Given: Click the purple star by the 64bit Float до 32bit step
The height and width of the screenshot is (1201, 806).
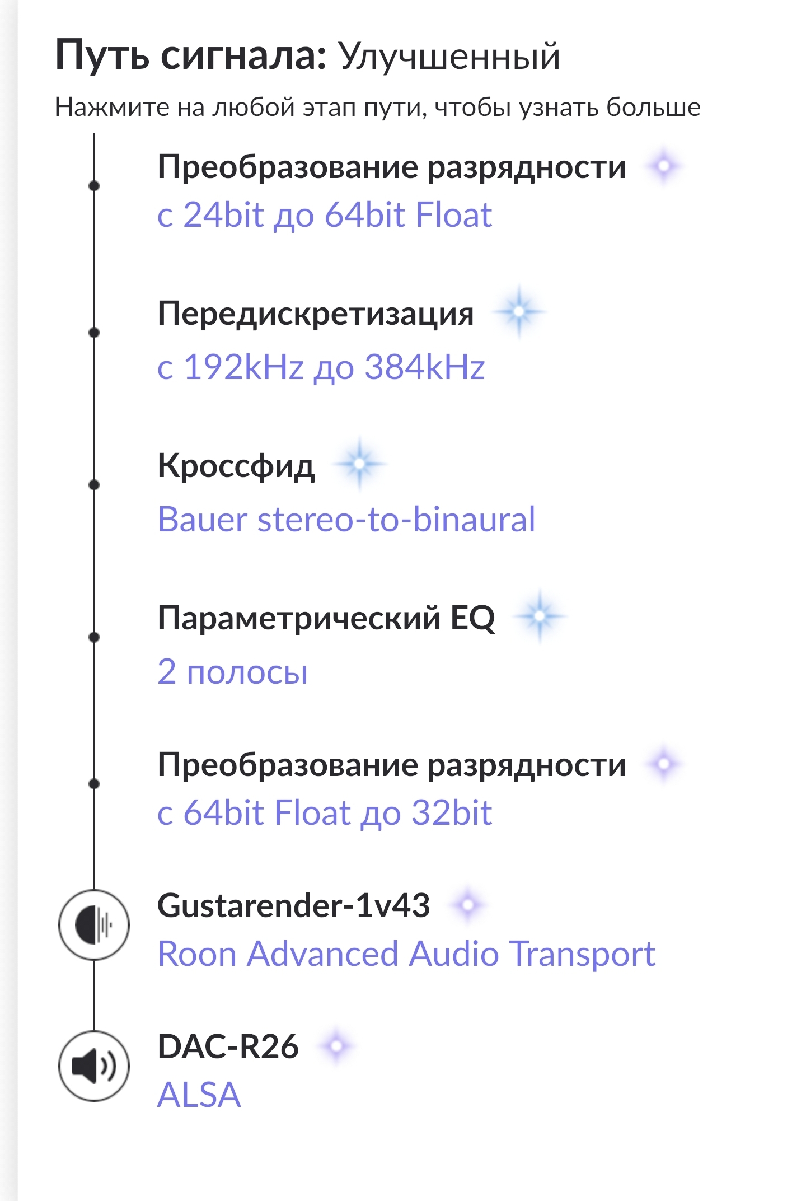Looking at the screenshot, I should click(664, 764).
